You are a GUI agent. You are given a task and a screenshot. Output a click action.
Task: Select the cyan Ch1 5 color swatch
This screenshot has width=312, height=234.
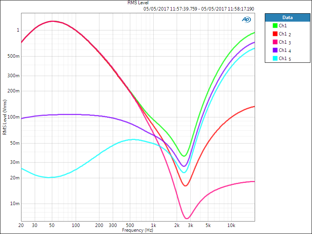click(275, 58)
